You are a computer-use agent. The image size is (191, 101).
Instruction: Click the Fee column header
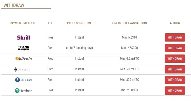coord(50,23)
